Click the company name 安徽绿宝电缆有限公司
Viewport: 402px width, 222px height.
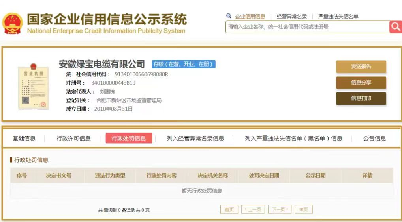tap(102, 64)
